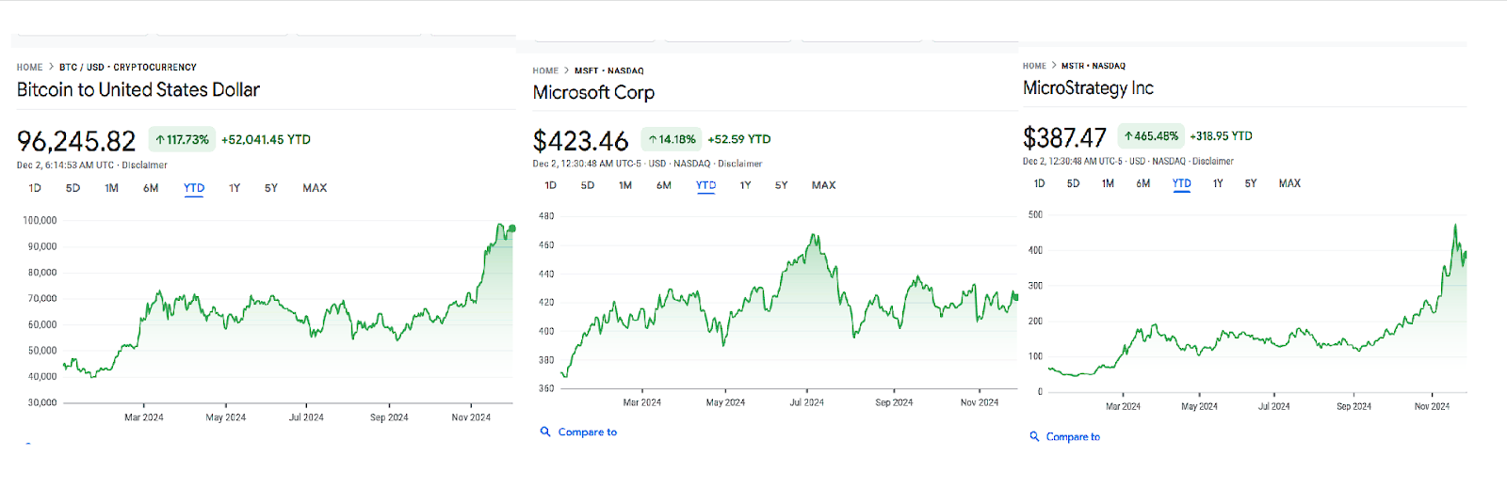Viewport: 1507px width, 503px height.
Task: Select 6M range on Microsoft chart
Action: (664, 185)
